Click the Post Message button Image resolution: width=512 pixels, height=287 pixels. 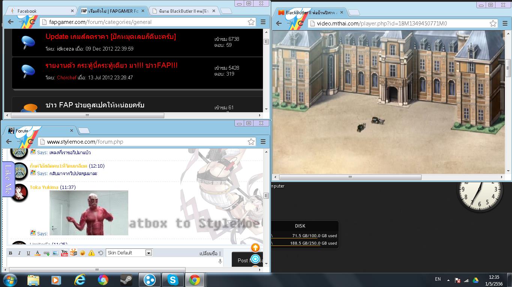coord(248,260)
